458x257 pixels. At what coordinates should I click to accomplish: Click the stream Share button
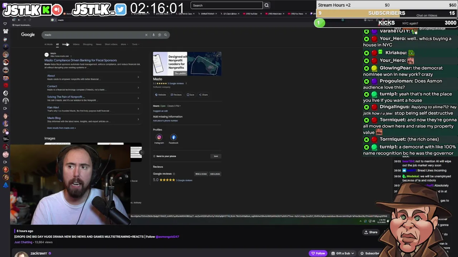click(371, 232)
